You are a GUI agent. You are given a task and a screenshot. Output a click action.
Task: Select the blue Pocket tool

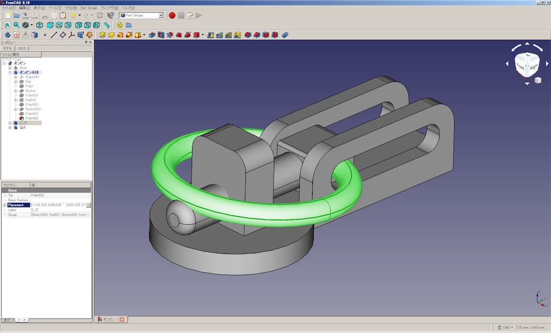[x=152, y=35]
